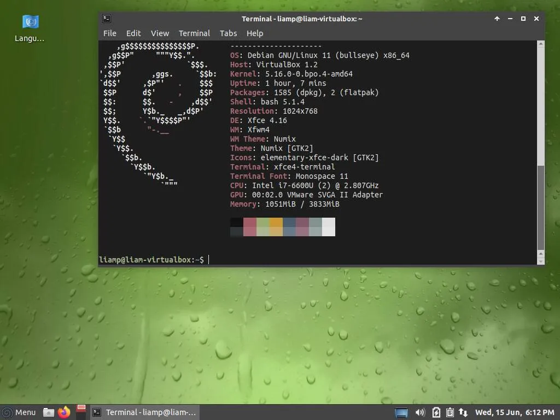The height and width of the screenshot is (420, 560).
Task: Click the 'Packages: 1585 (dpkg)' line
Action: [304, 92]
